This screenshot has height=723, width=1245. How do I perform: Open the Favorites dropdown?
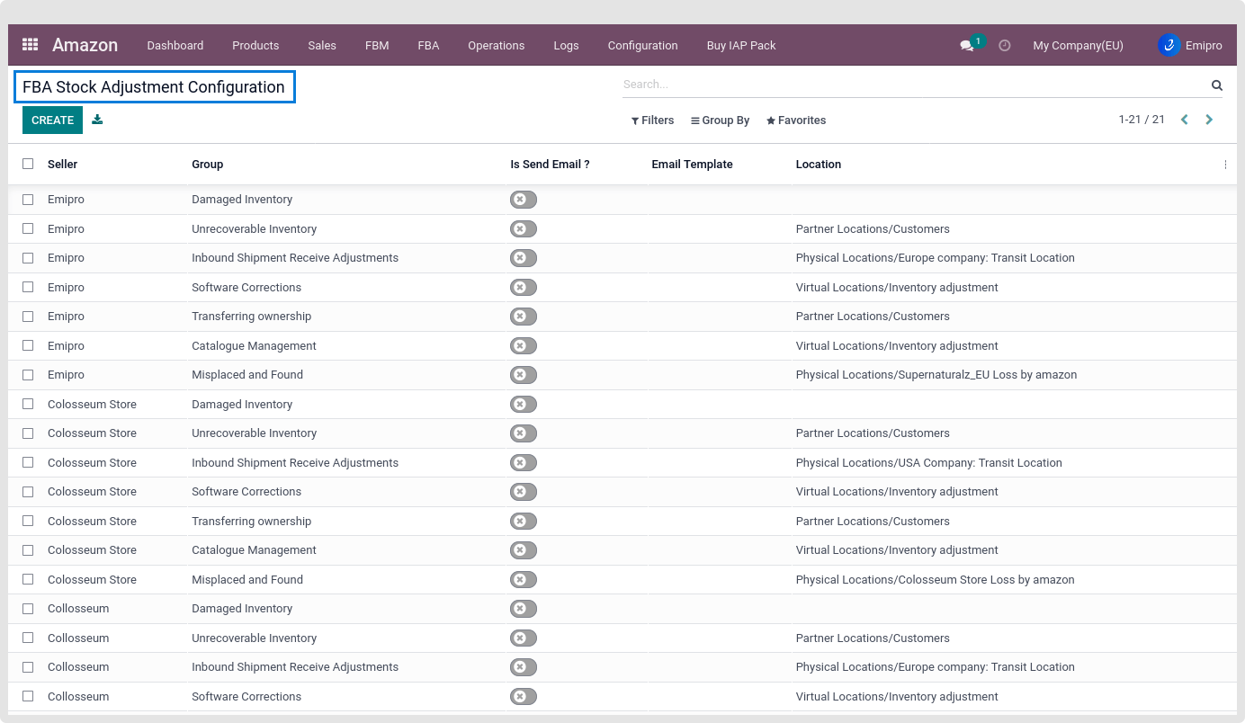795,120
